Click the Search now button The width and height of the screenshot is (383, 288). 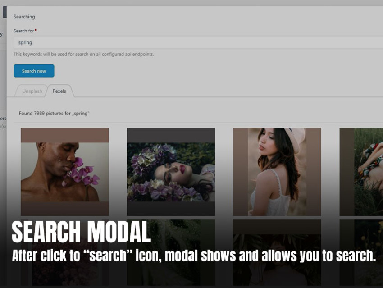point(34,71)
